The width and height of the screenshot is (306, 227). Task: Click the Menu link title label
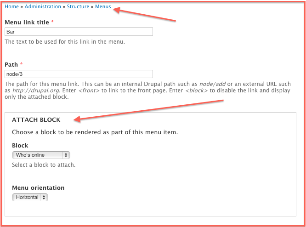(27, 22)
